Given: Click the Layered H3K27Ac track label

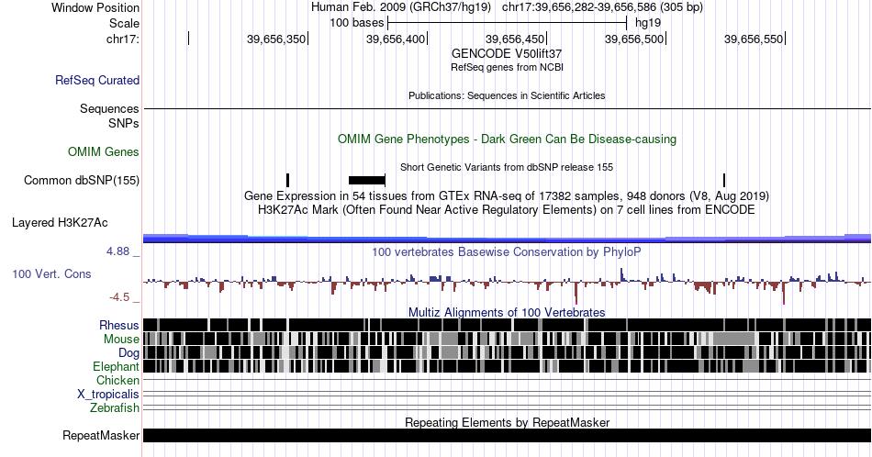Looking at the screenshot, I should pyautogui.click(x=60, y=222).
